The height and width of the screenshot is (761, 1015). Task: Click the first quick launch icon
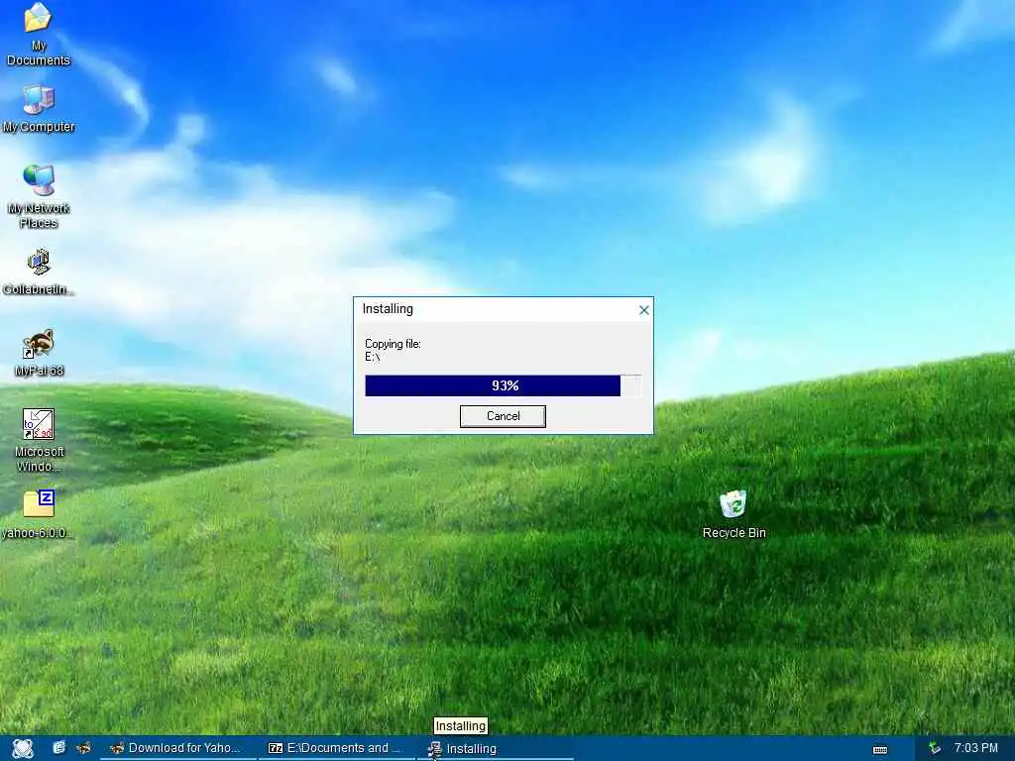click(58, 748)
